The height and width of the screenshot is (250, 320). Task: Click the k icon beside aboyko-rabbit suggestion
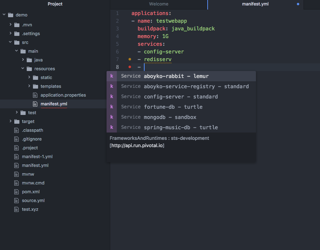click(112, 76)
